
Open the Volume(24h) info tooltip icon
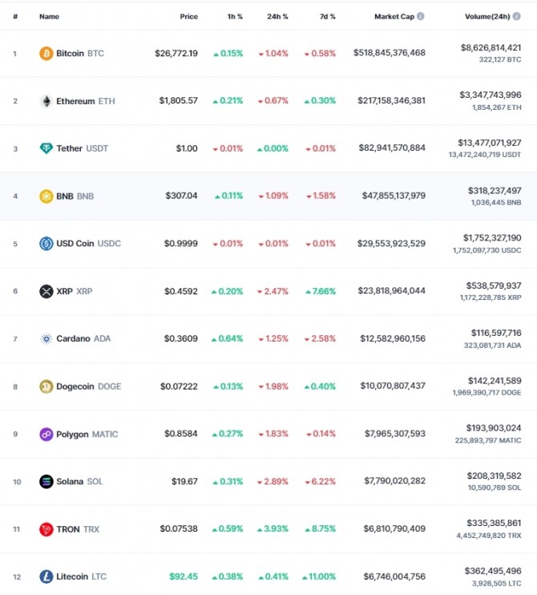point(516,16)
